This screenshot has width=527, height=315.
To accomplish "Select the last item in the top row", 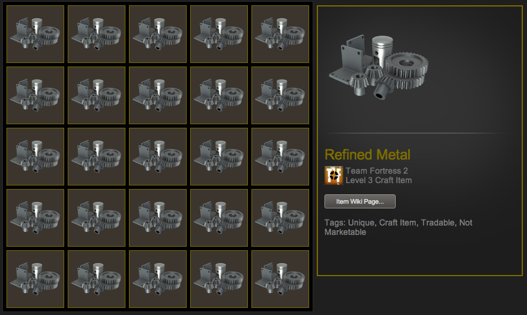I will coord(280,34).
